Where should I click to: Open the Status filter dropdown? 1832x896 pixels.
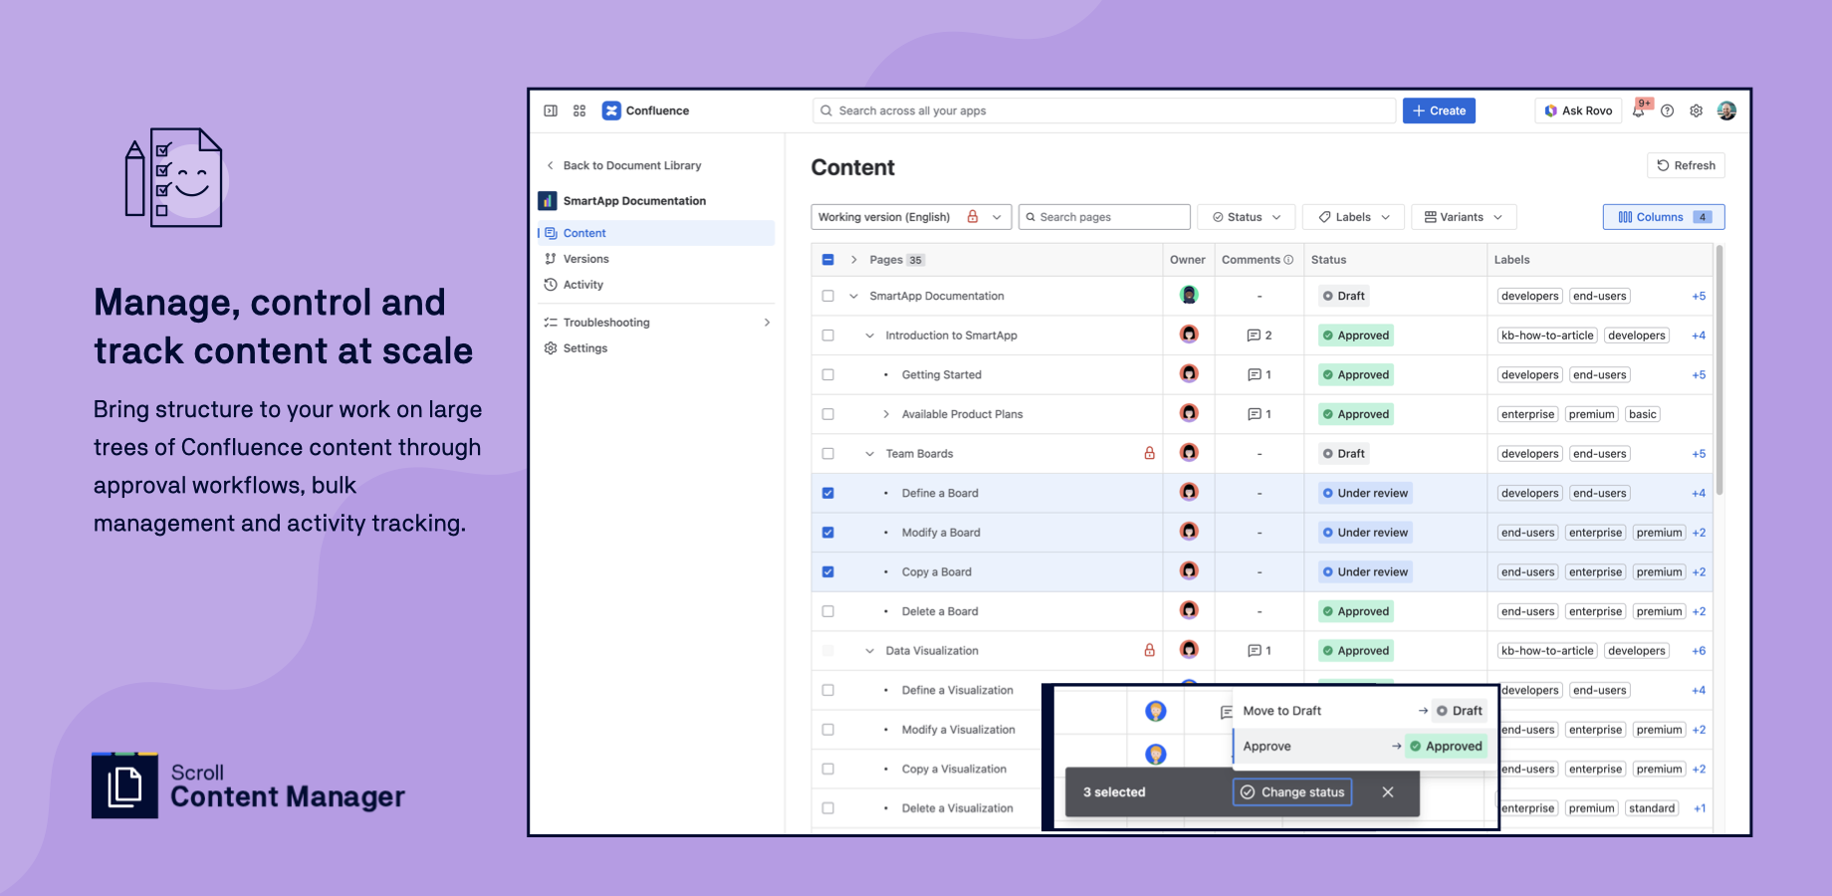(x=1246, y=216)
